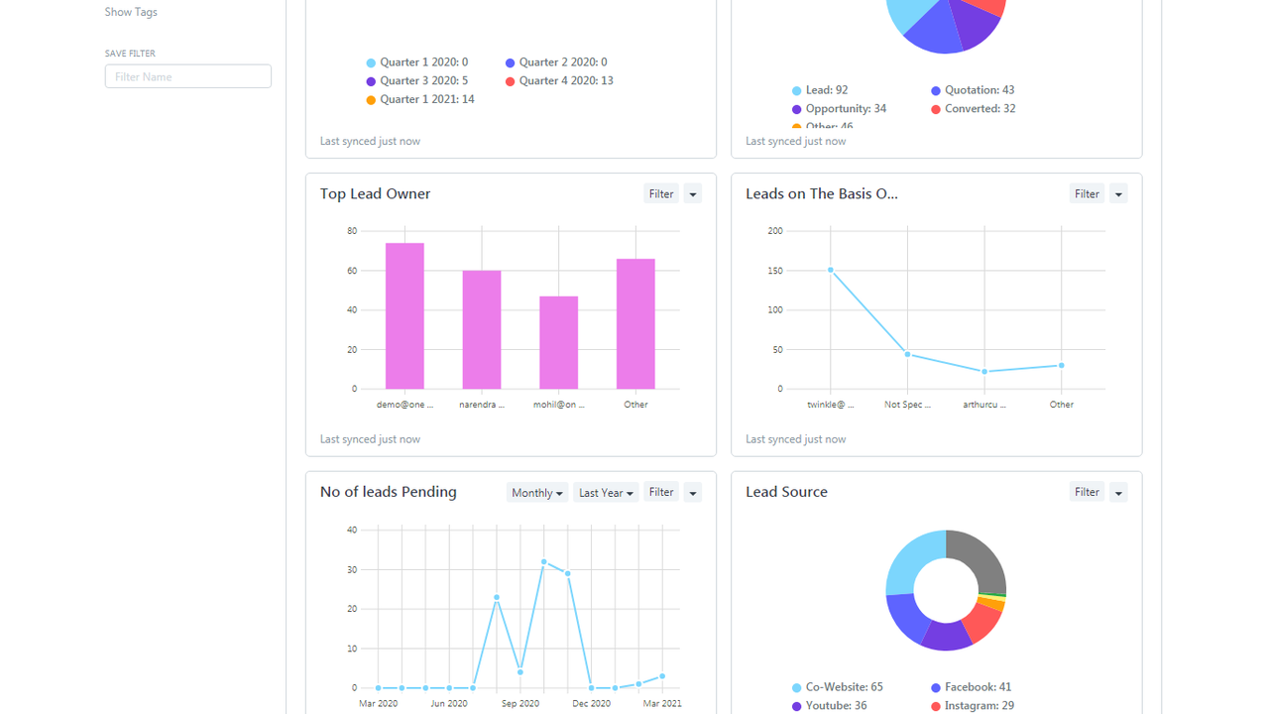The image size is (1267, 714).
Task: Open caret menu on No of leads Pending chart
Action: tap(693, 493)
